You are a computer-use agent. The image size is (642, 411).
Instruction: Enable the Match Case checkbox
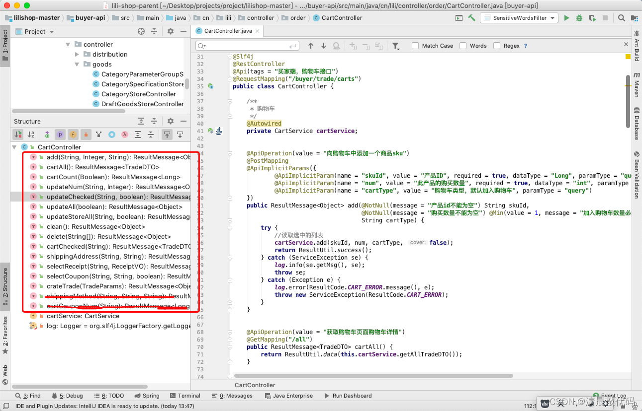coord(415,46)
